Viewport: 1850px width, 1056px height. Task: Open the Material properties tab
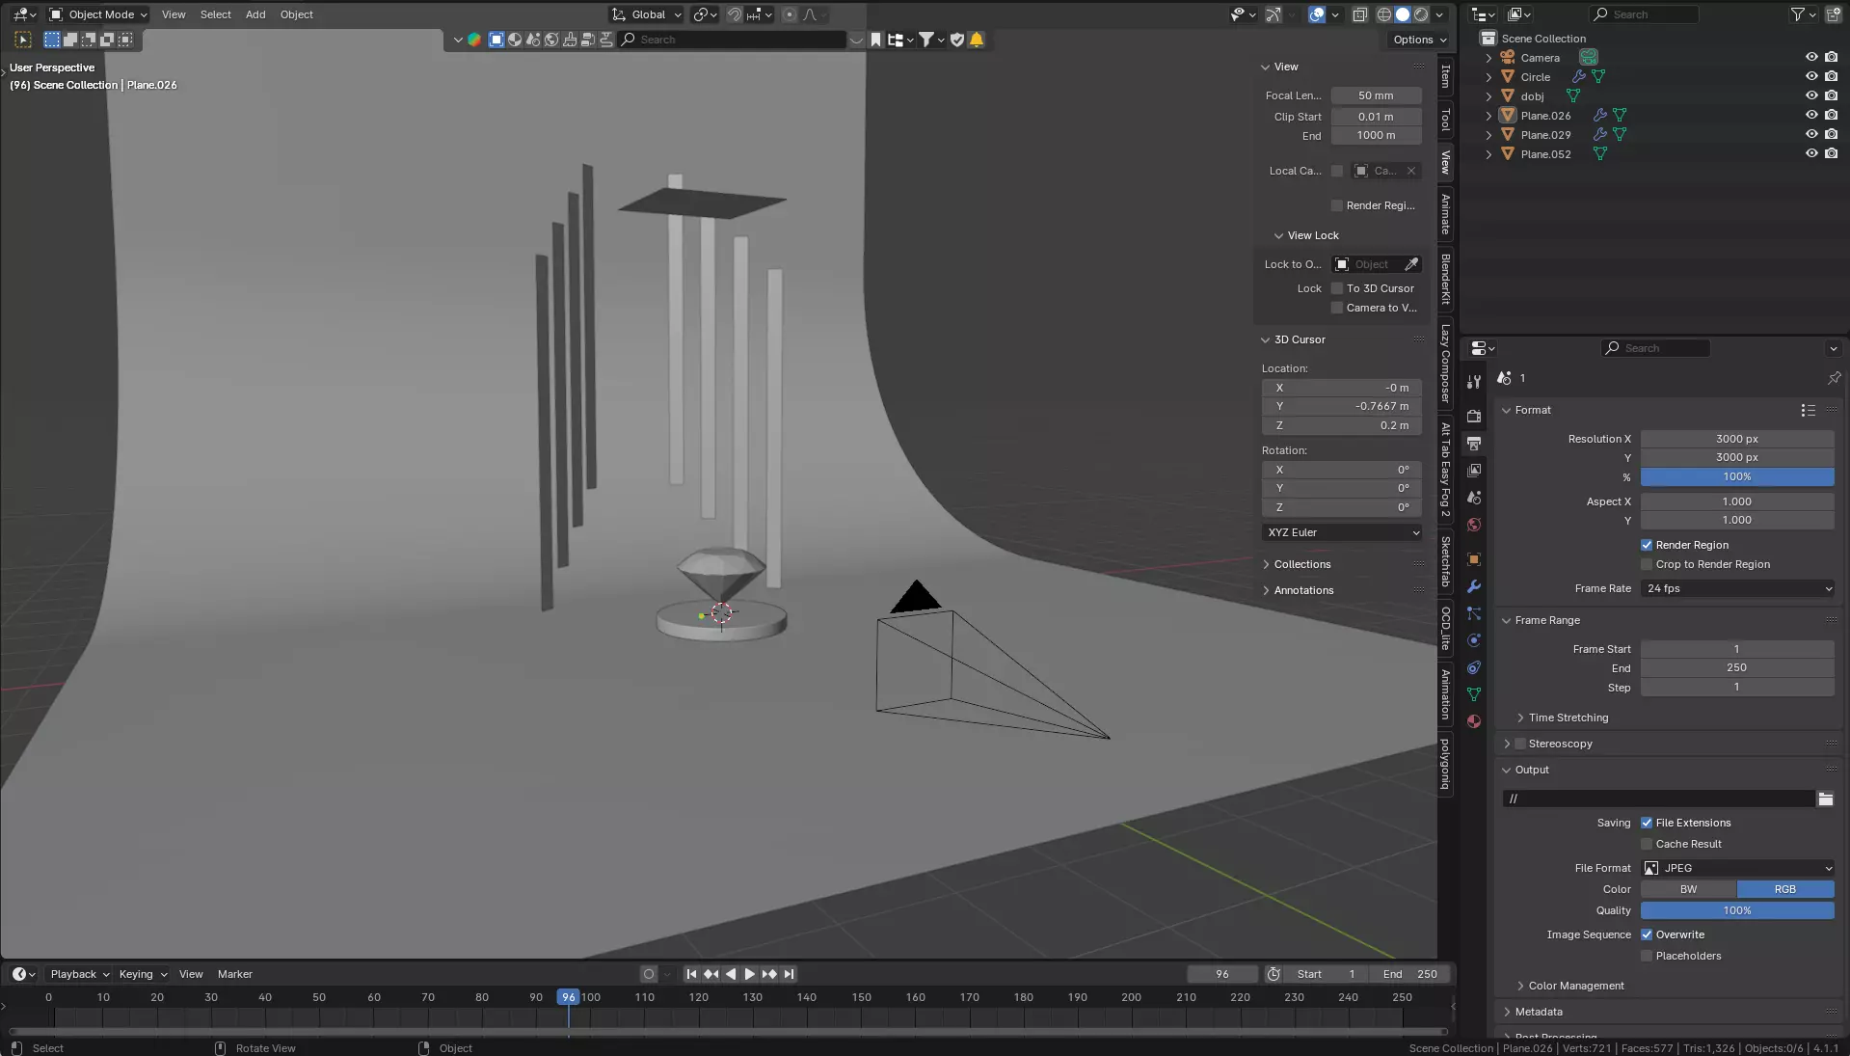point(1474,721)
